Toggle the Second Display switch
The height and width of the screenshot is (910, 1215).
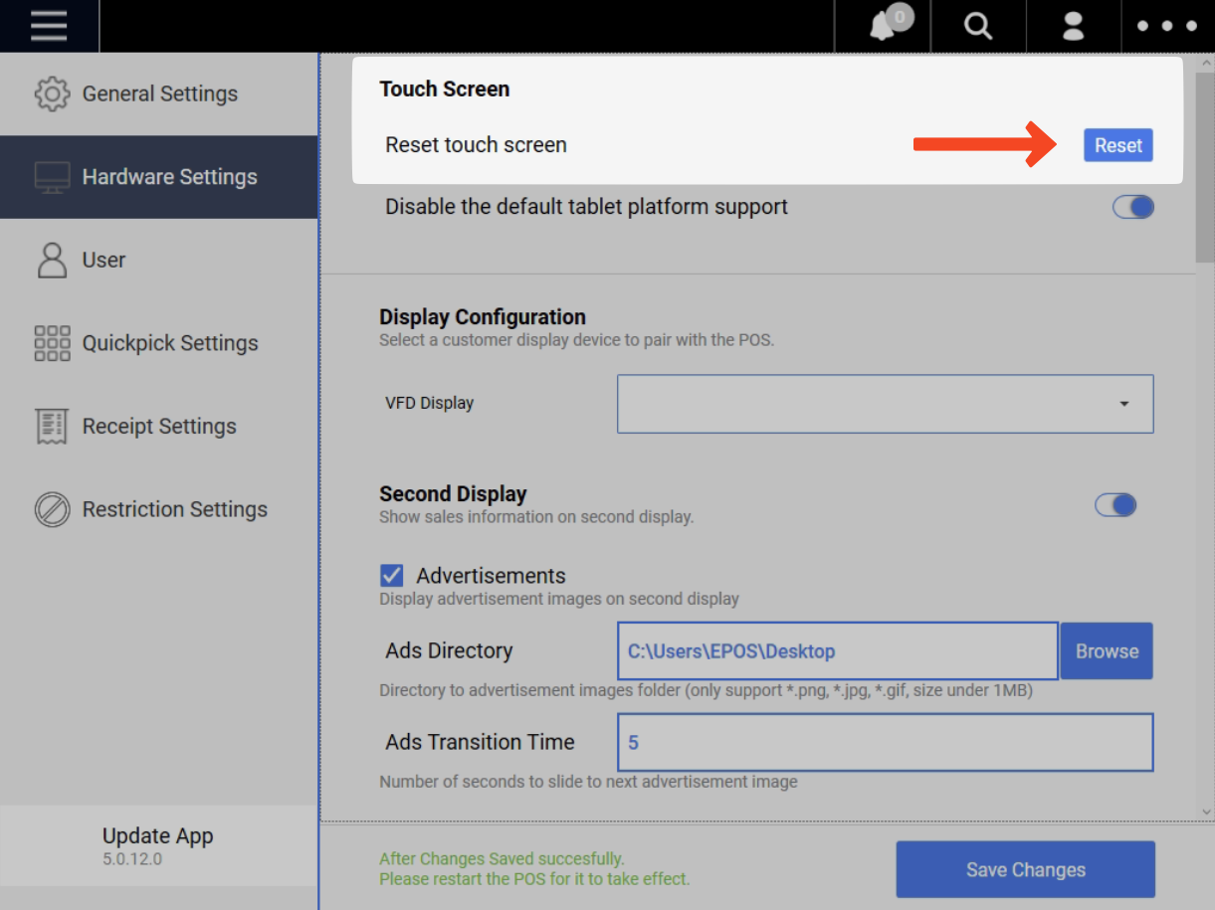click(x=1115, y=505)
